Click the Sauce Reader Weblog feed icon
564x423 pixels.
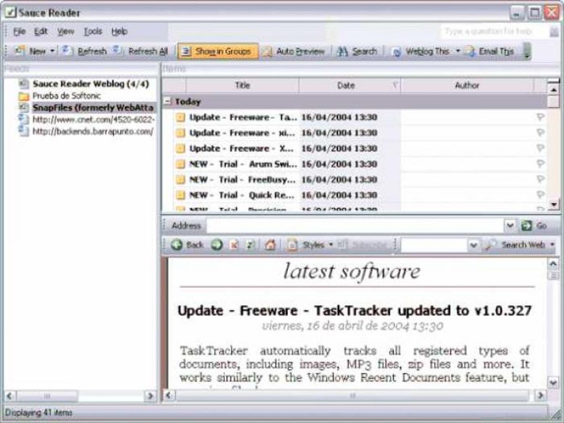click(x=24, y=84)
